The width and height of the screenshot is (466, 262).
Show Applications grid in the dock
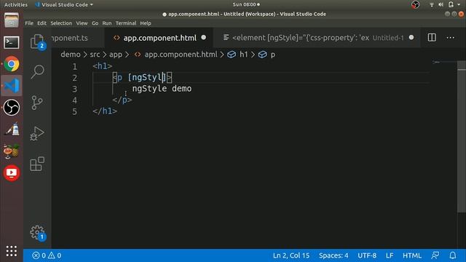click(12, 251)
